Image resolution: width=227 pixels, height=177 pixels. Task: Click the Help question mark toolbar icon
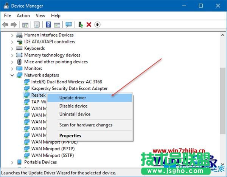48,25
